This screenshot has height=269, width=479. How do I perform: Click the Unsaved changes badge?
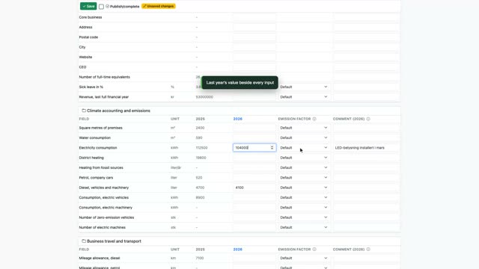click(158, 6)
